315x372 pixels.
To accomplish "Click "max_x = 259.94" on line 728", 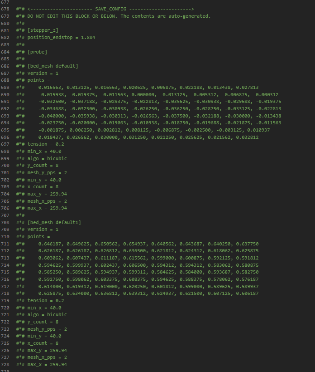I will pos(47,365).
